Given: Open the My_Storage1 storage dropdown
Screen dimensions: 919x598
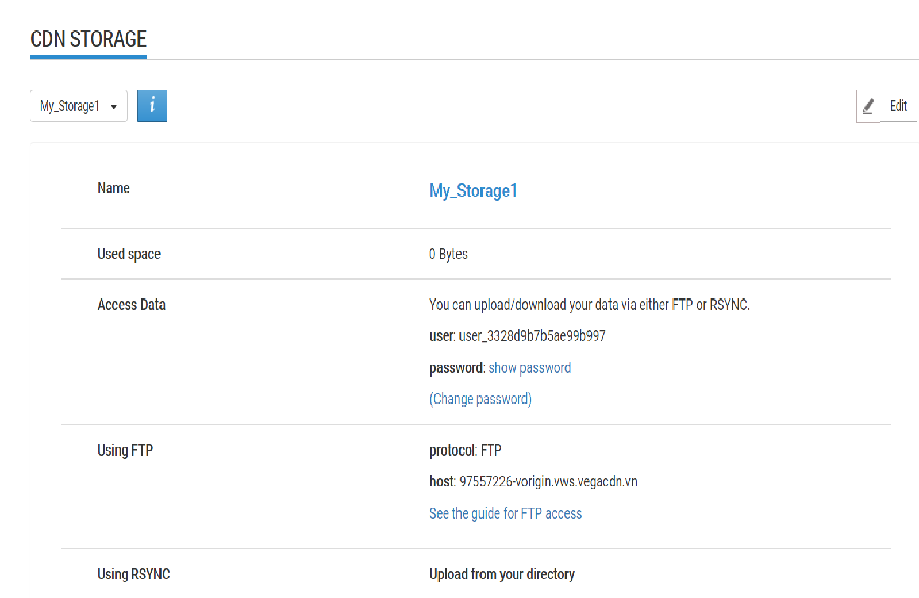Looking at the screenshot, I should pyautogui.click(x=78, y=106).
